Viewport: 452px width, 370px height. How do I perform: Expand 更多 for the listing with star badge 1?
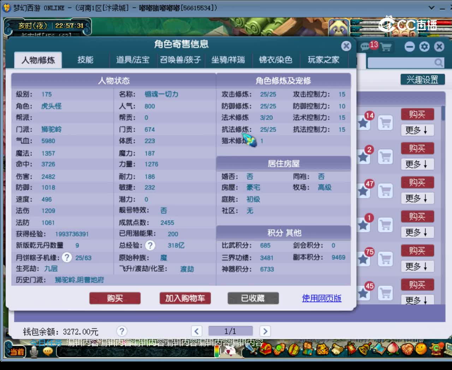417,232
